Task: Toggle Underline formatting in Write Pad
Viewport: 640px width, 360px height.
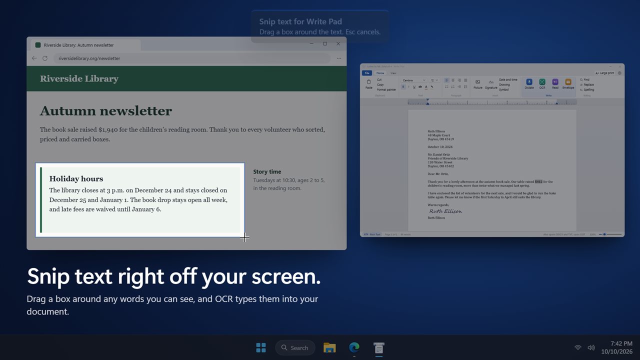Action: click(x=414, y=86)
